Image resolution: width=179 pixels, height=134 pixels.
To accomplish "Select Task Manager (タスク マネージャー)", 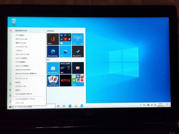I will (29, 79).
